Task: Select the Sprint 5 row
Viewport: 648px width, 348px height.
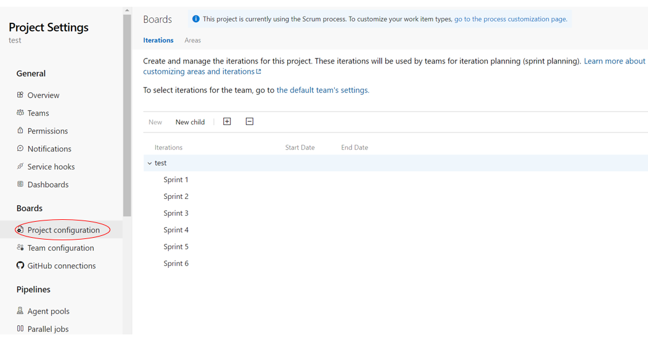Action: [x=395, y=246]
